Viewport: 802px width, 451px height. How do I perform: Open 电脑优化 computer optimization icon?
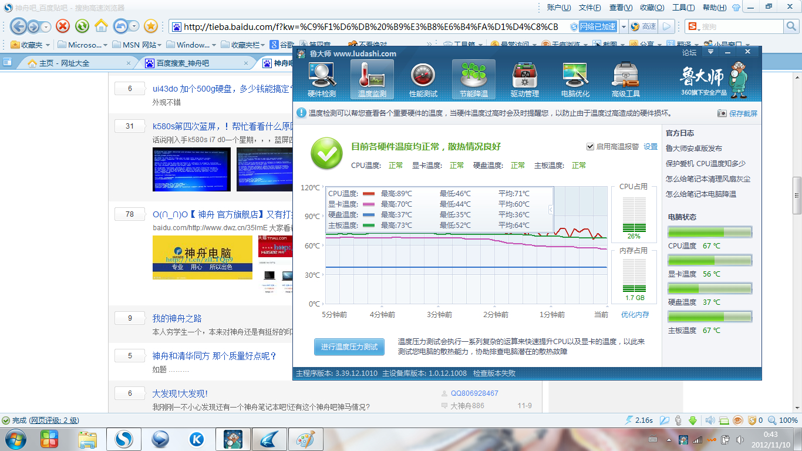pos(575,79)
